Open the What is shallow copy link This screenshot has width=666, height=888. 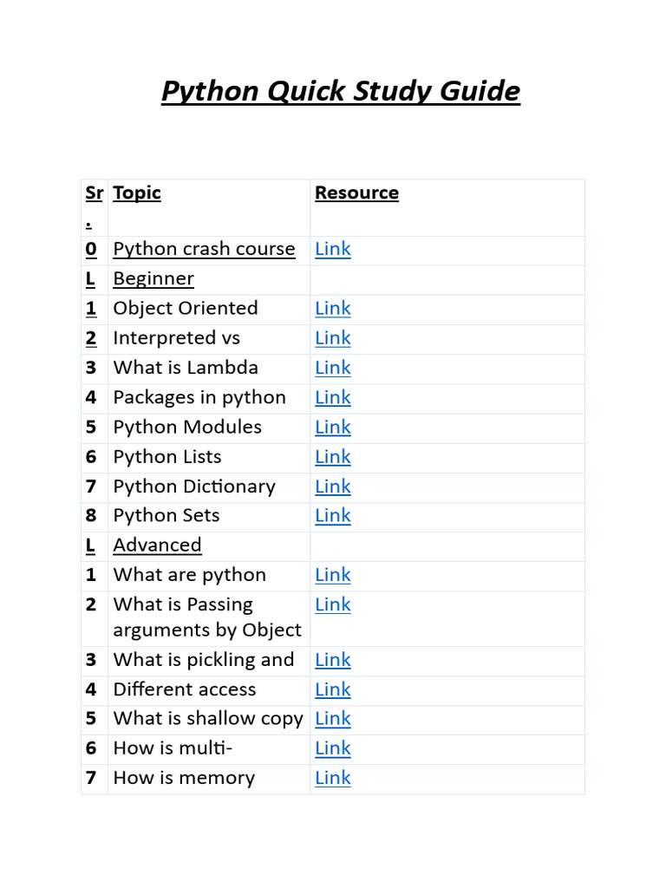(332, 718)
